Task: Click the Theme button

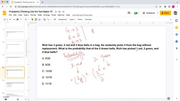Action: pos(80,19)
